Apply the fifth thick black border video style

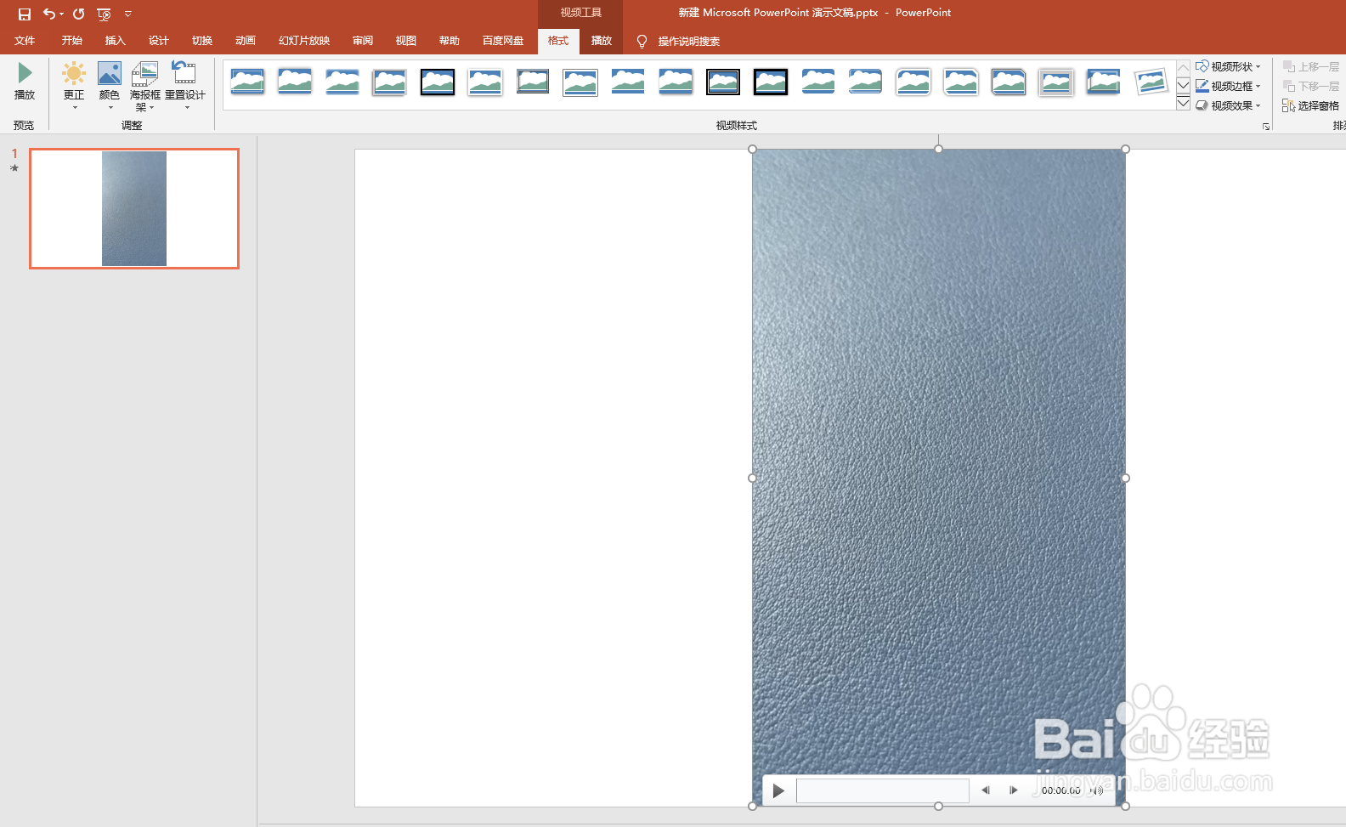[x=438, y=82]
